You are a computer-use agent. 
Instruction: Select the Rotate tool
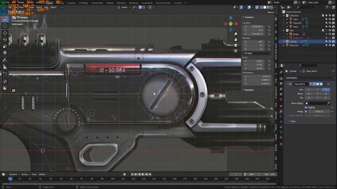click(x=5, y=40)
